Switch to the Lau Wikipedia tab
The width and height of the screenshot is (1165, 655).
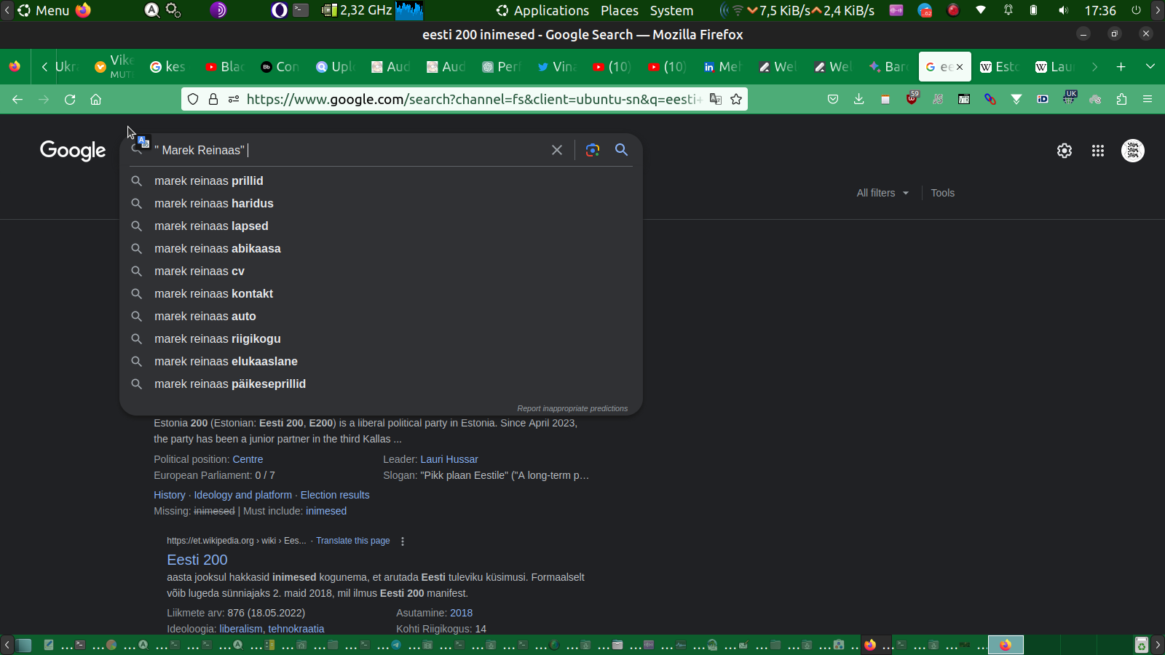pyautogui.click(x=1054, y=67)
